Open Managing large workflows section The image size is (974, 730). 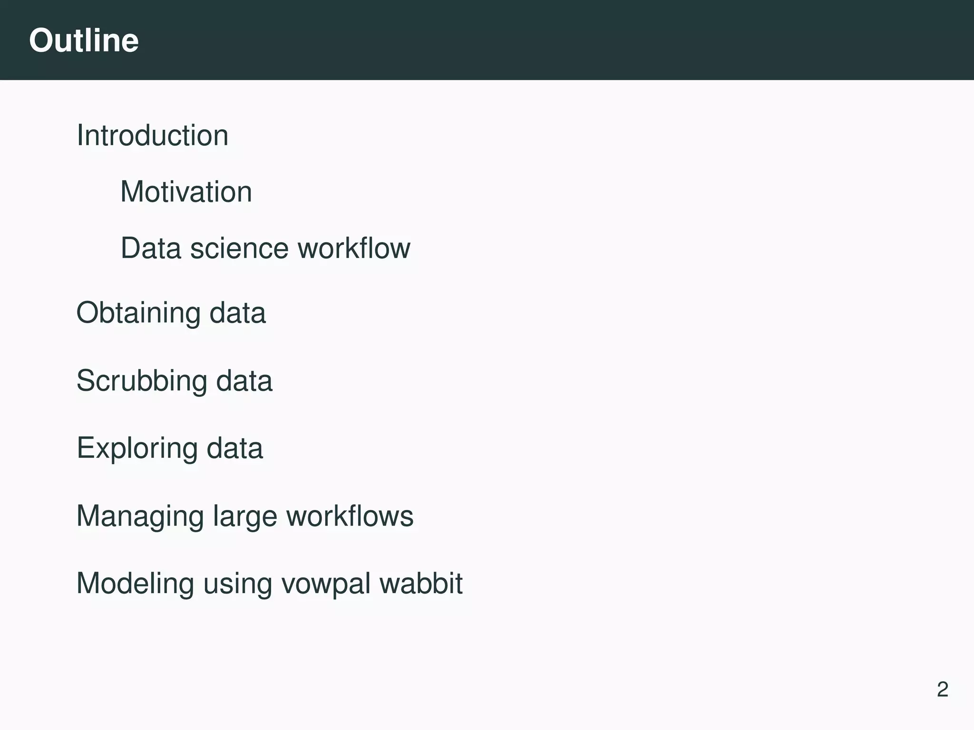(244, 516)
